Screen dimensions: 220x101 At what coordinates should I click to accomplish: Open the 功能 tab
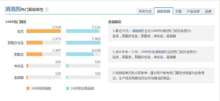(x=178, y=11)
